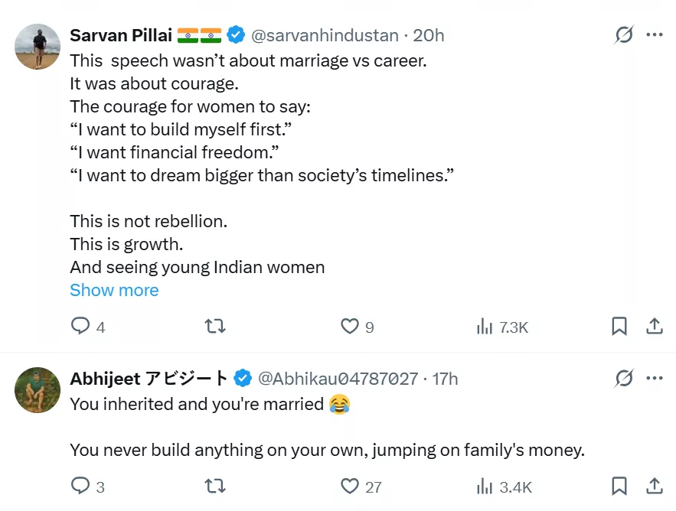Open Abhijeet's profile avatar
The image size is (676, 511).
pos(38,389)
